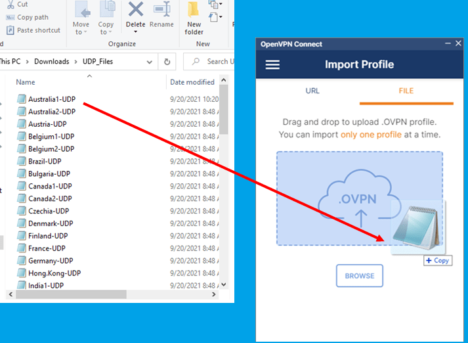This screenshot has height=343, width=468.
Task: Expand the Copy to dropdown arrow
Action: 110,32
